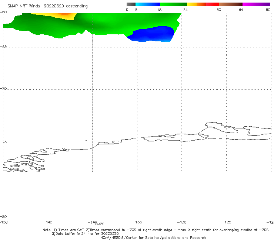Click the -70 latitude axis label
Viewport: 274px width, 240px height.
pyautogui.click(x=3, y=89)
